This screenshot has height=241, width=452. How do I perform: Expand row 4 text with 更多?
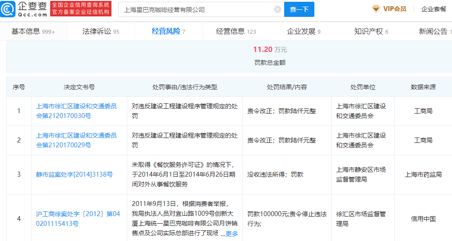point(232,233)
